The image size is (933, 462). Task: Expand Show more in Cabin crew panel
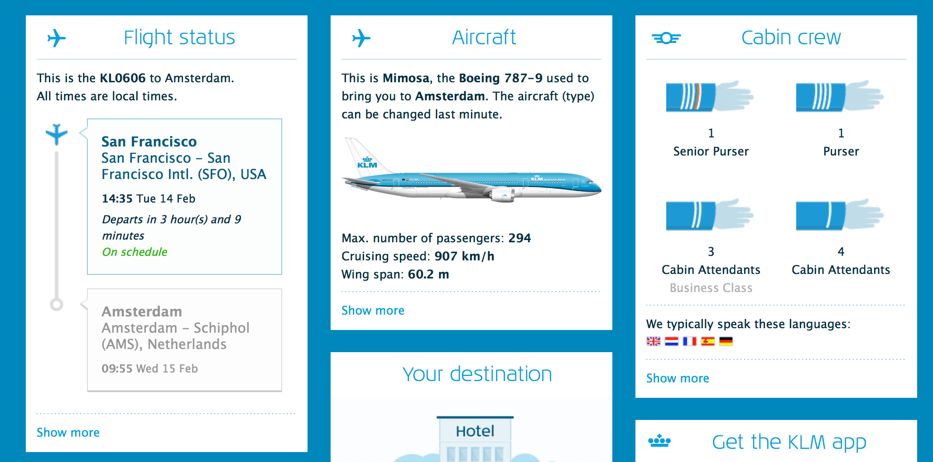coord(678,378)
